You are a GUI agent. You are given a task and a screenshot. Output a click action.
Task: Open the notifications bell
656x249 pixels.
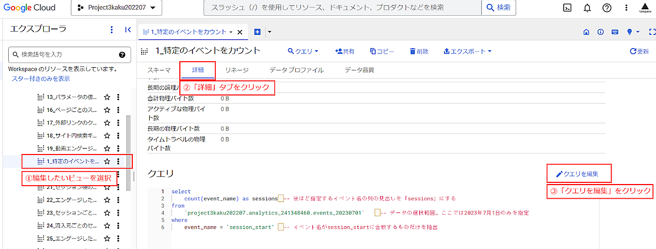pos(587,8)
